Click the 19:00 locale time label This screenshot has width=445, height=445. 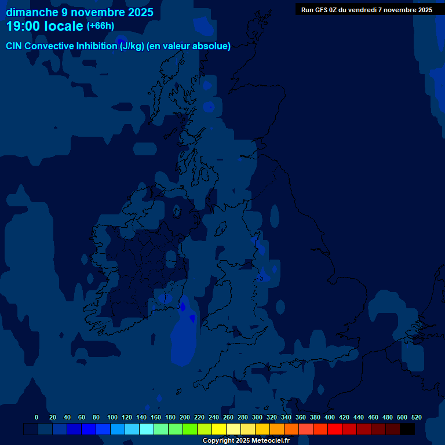45,26
